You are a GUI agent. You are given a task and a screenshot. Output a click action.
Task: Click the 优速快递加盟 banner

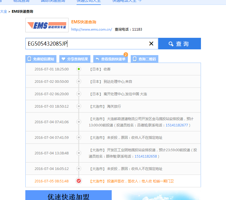click(x=69, y=195)
